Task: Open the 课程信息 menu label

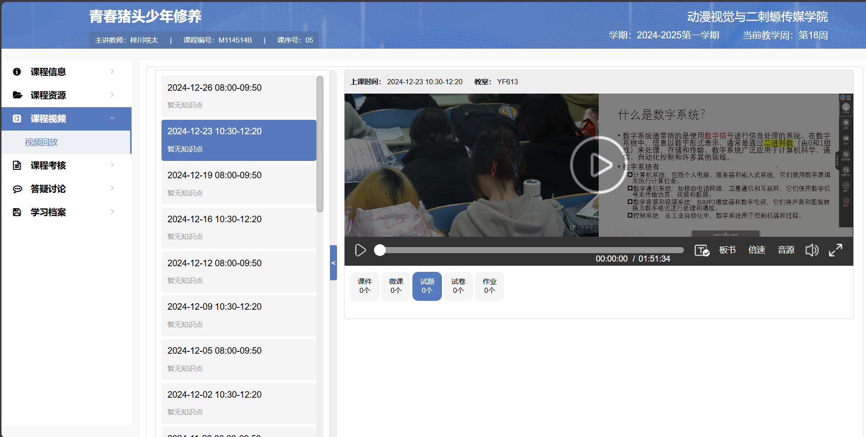Action: click(48, 72)
